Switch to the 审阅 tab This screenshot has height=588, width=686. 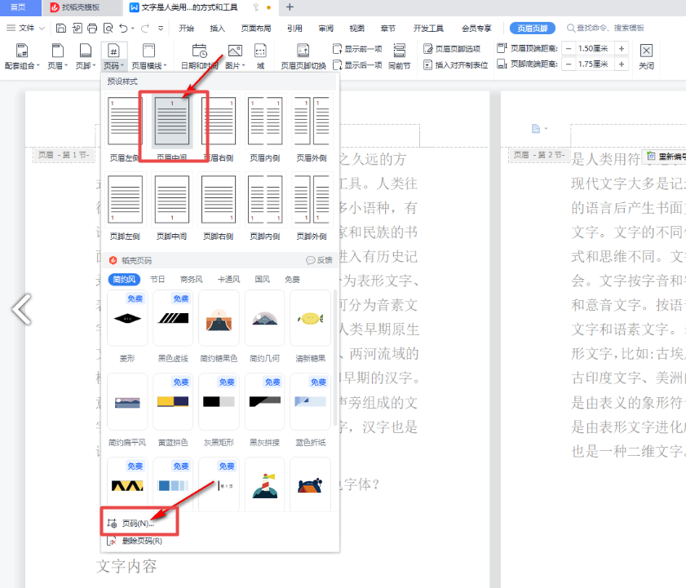tap(326, 28)
